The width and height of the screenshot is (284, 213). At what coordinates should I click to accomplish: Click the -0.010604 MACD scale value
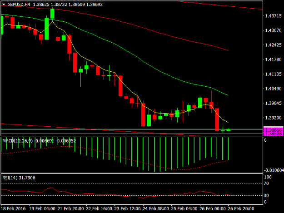pyautogui.click(x=274, y=170)
